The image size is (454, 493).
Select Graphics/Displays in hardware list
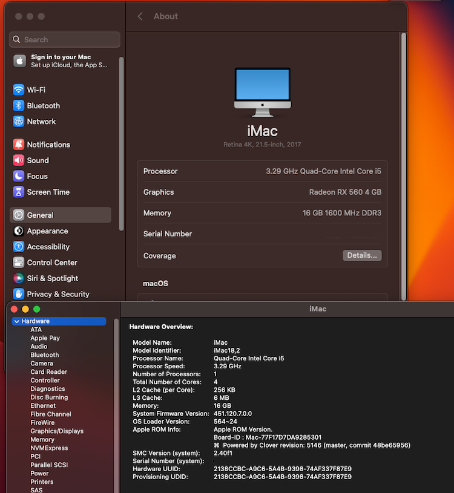point(57,431)
